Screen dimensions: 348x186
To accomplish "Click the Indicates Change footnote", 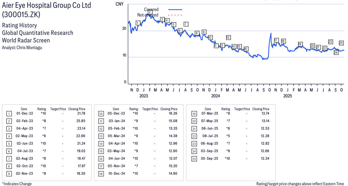I will (17, 184).
